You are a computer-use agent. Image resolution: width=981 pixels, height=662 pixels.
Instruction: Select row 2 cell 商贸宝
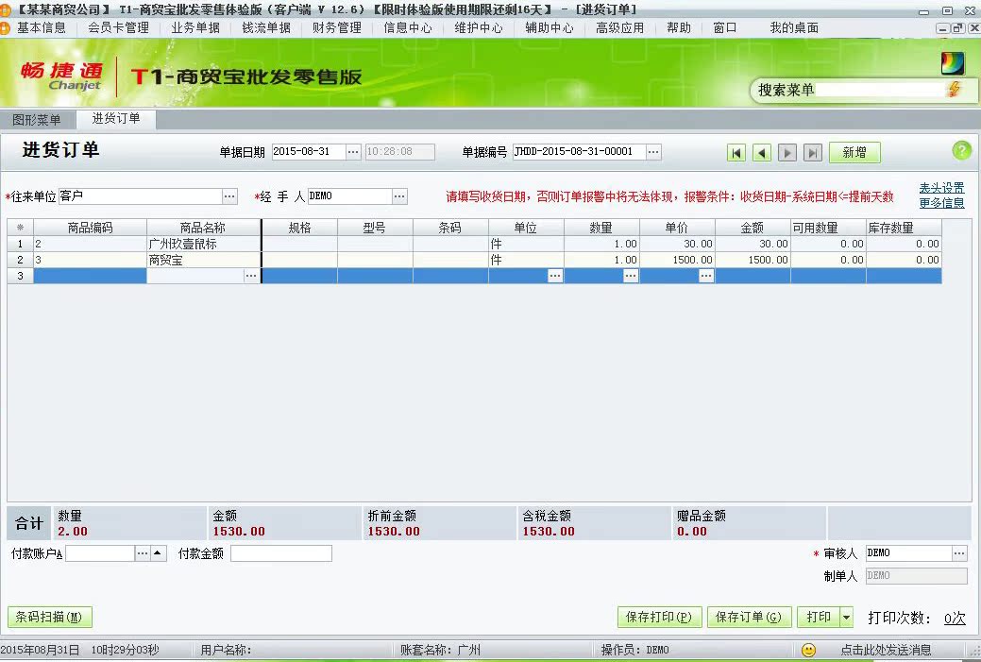(x=203, y=260)
